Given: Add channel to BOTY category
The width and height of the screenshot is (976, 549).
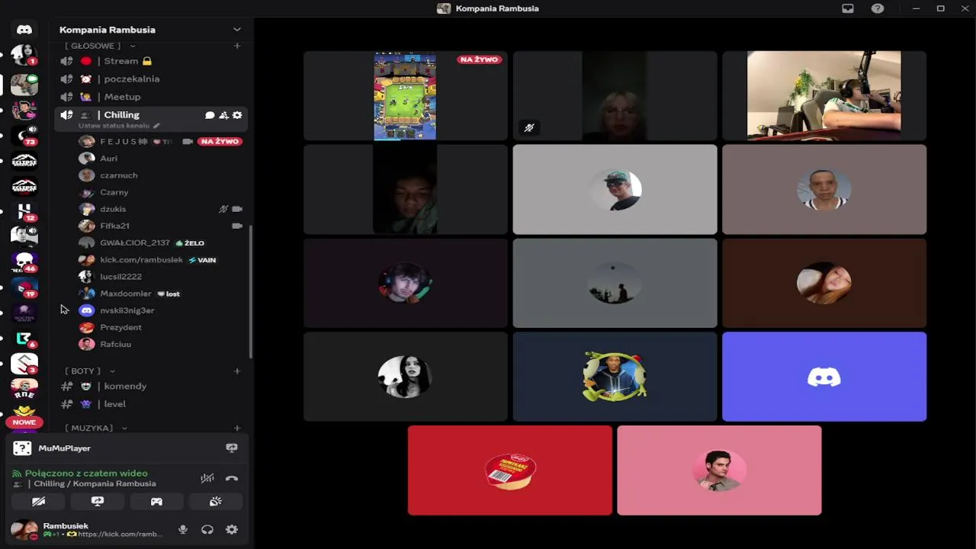Looking at the screenshot, I should click(x=237, y=371).
